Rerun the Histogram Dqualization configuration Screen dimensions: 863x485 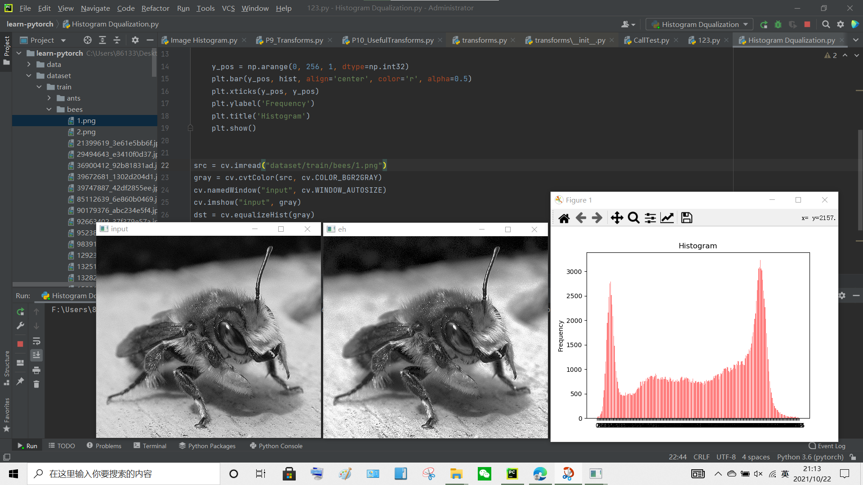[x=764, y=24]
